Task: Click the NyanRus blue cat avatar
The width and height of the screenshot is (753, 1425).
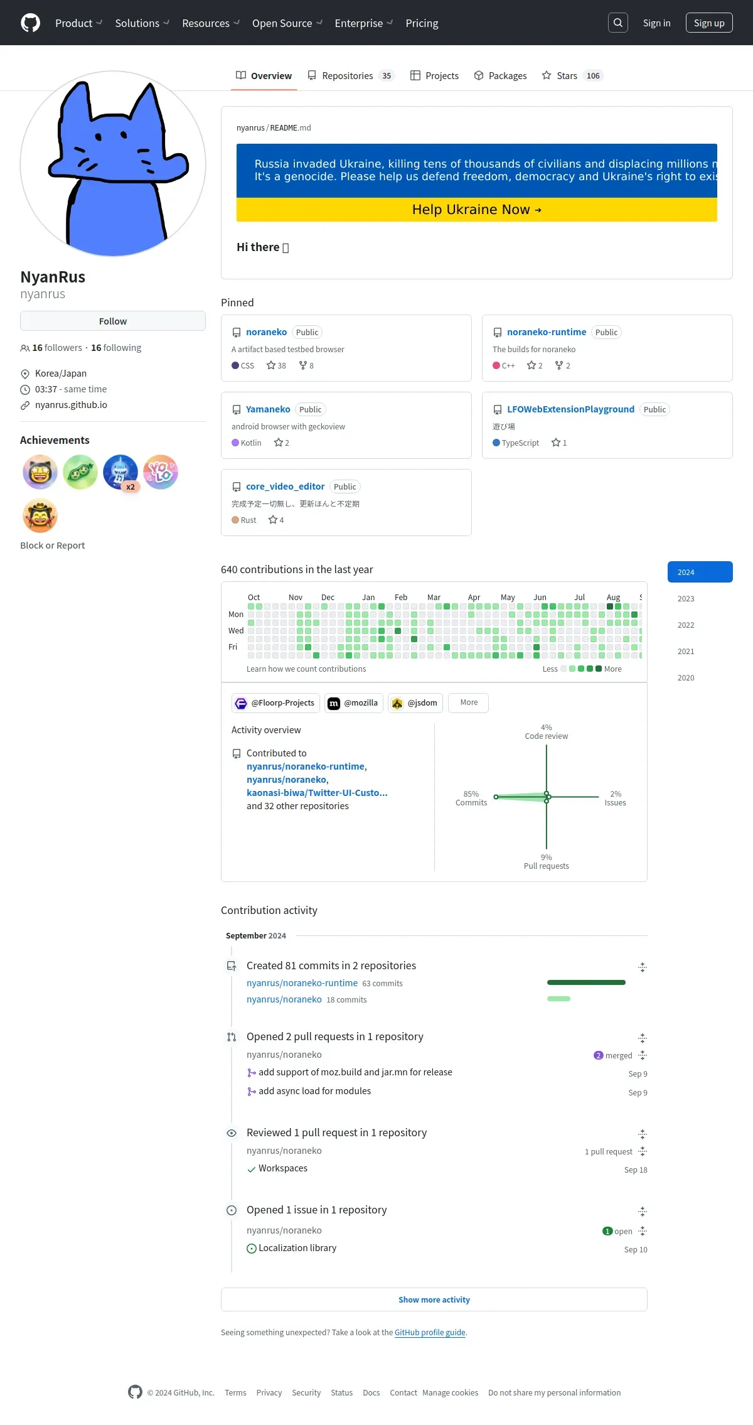Action: pos(113,163)
